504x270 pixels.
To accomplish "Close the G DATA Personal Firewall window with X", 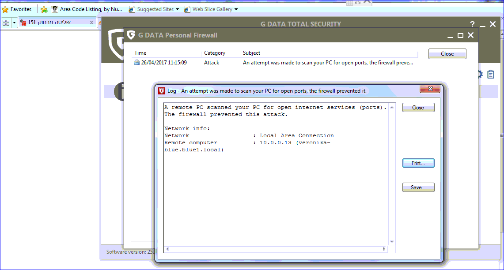I will coord(470,35).
